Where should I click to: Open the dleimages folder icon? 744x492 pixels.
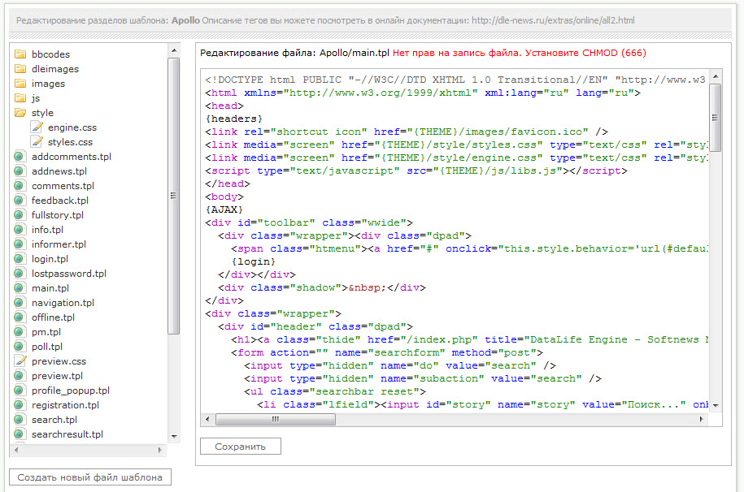click(x=20, y=68)
